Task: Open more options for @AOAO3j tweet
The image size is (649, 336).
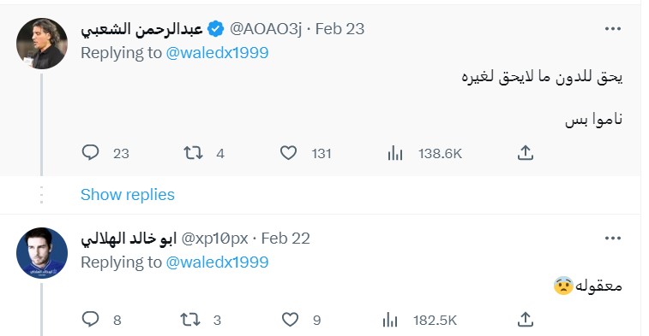Action: (613, 29)
